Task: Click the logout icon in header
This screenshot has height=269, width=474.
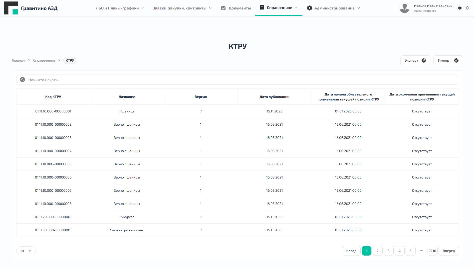Action: point(468,8)
